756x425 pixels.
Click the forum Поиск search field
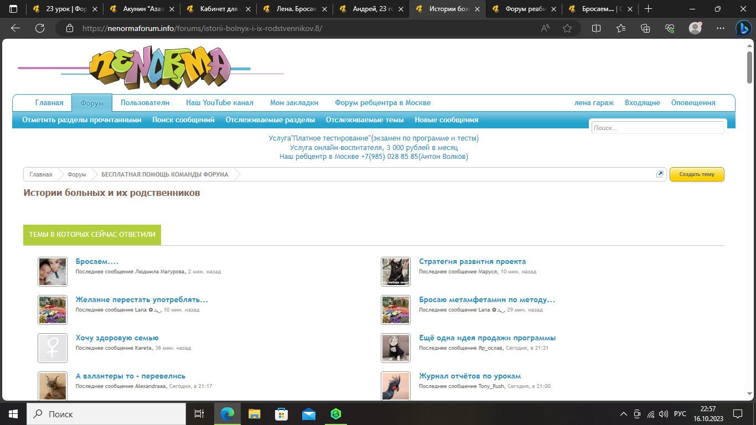(657, 128)
